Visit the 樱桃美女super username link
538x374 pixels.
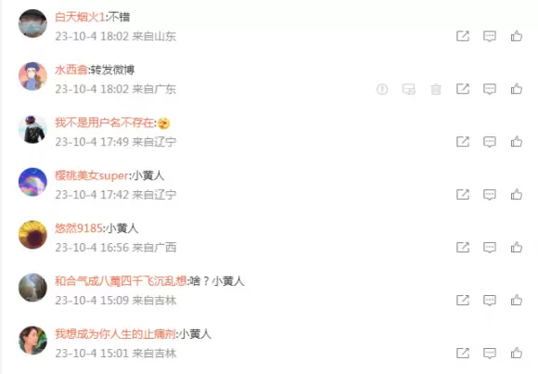(92, 175)
